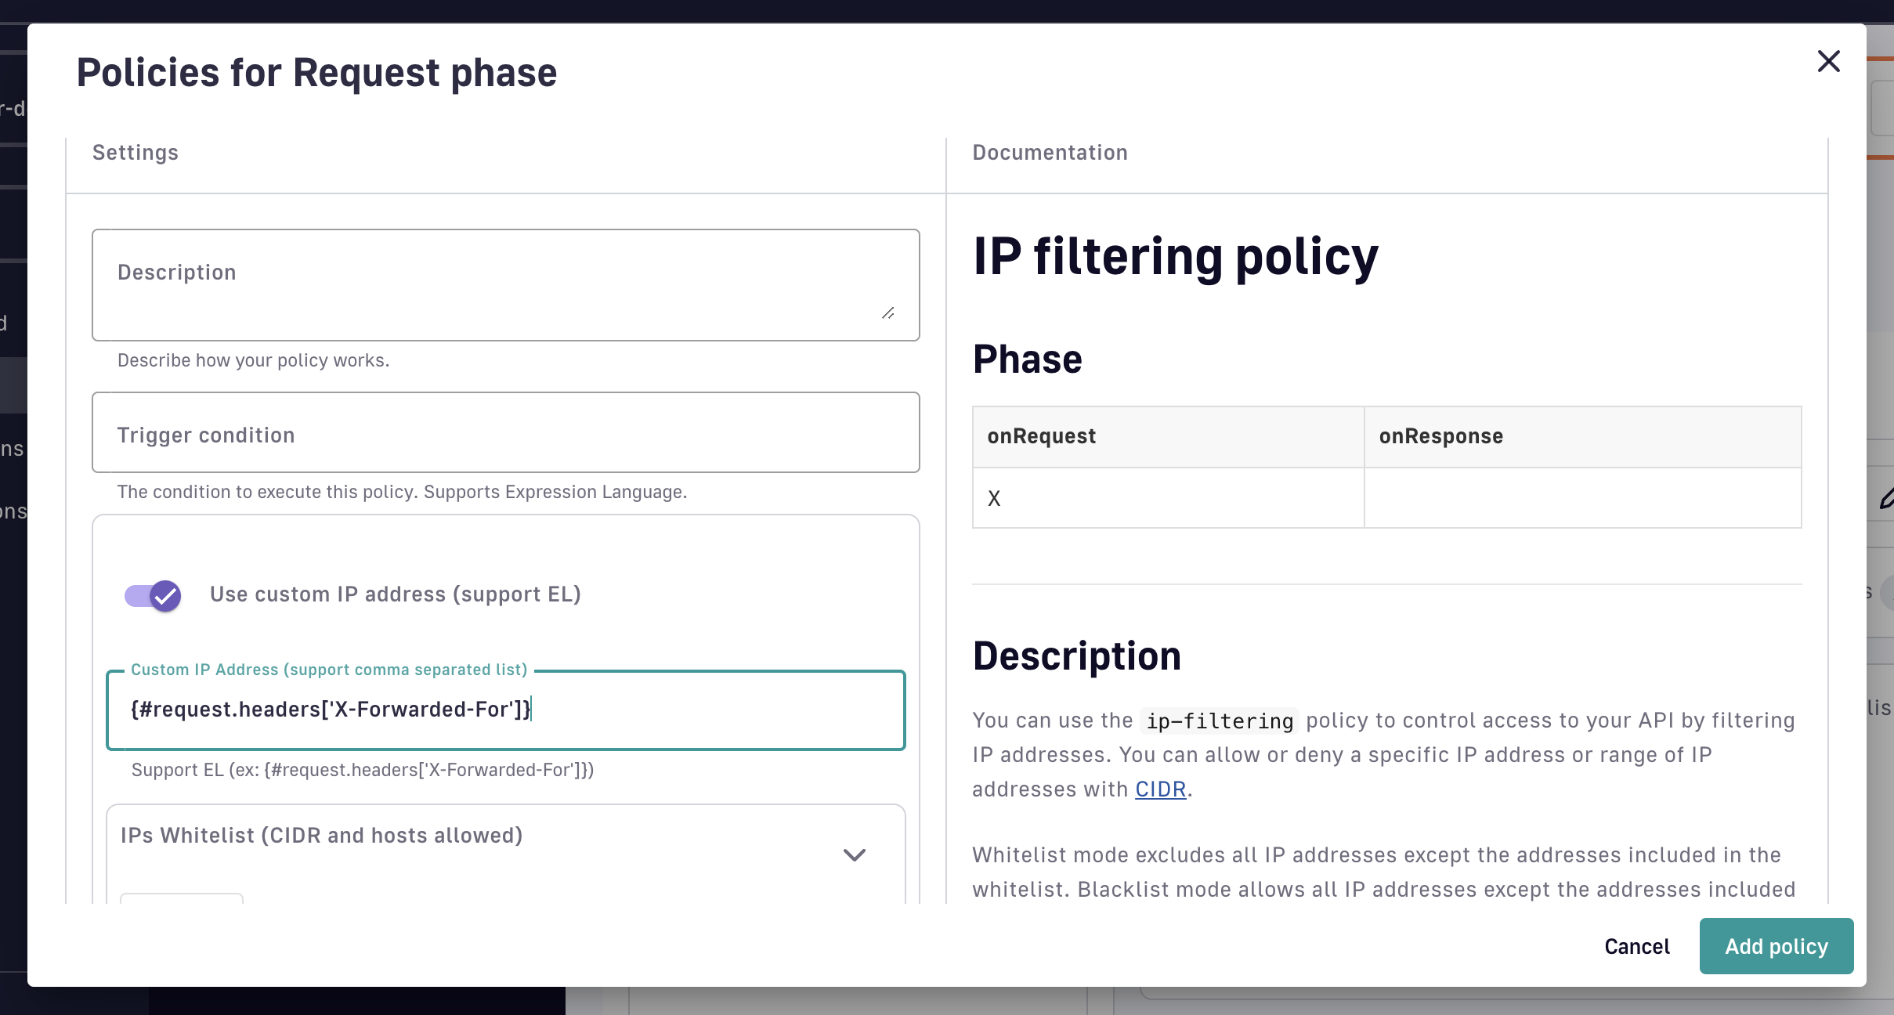
Task: Toggle Use custom IP address switch
Action: point(153,595)
